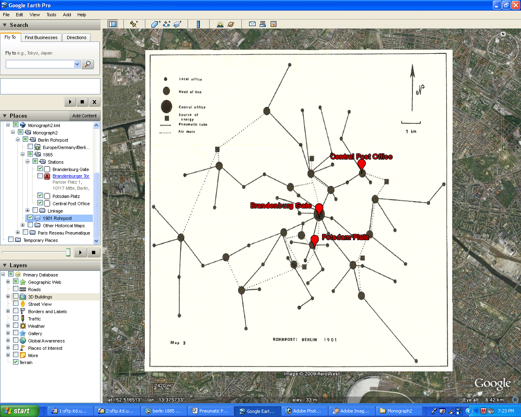Open the berlin 1885 taskbar window
The width and height of the screenshot is (521, 417).
(163, 411)
